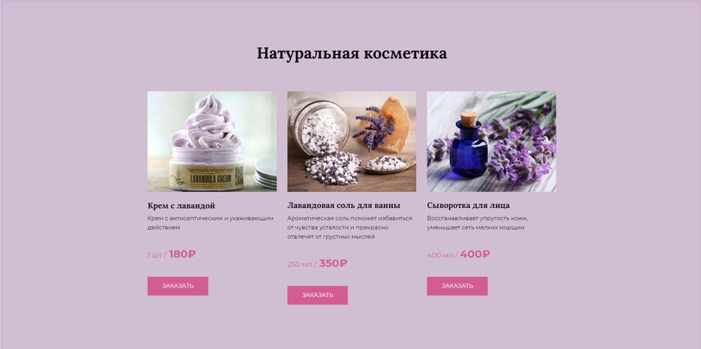This screenshot has width=701, height=349.
Task: Select the title Сыворотка для лица
Action: (468, 206)
